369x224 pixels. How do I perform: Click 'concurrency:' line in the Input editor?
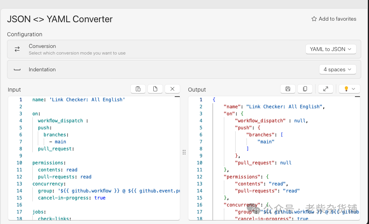(x=49, y=184)
